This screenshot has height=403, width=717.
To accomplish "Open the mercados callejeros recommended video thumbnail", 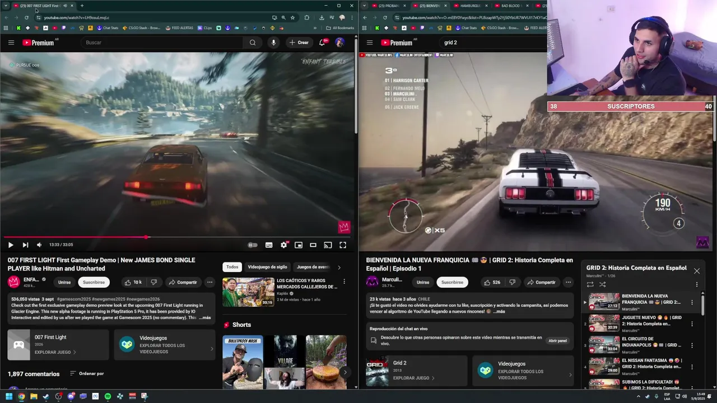I will pyautogui.click(x=248, y=292).
